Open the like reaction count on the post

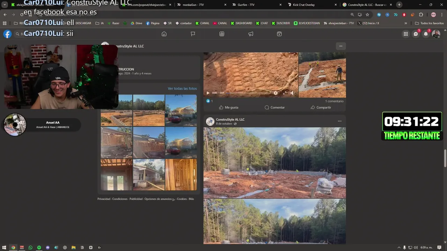[x=209, y=101]
